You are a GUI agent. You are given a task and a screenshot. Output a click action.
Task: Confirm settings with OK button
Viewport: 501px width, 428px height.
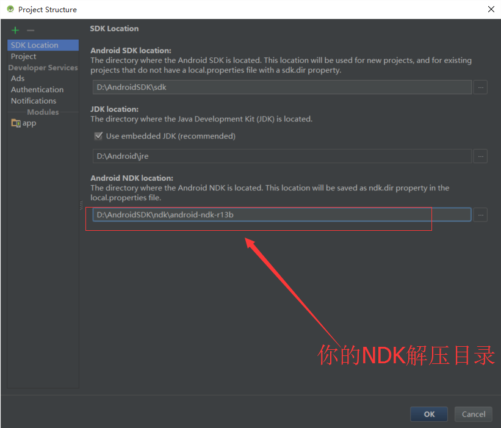coord(429,414)
